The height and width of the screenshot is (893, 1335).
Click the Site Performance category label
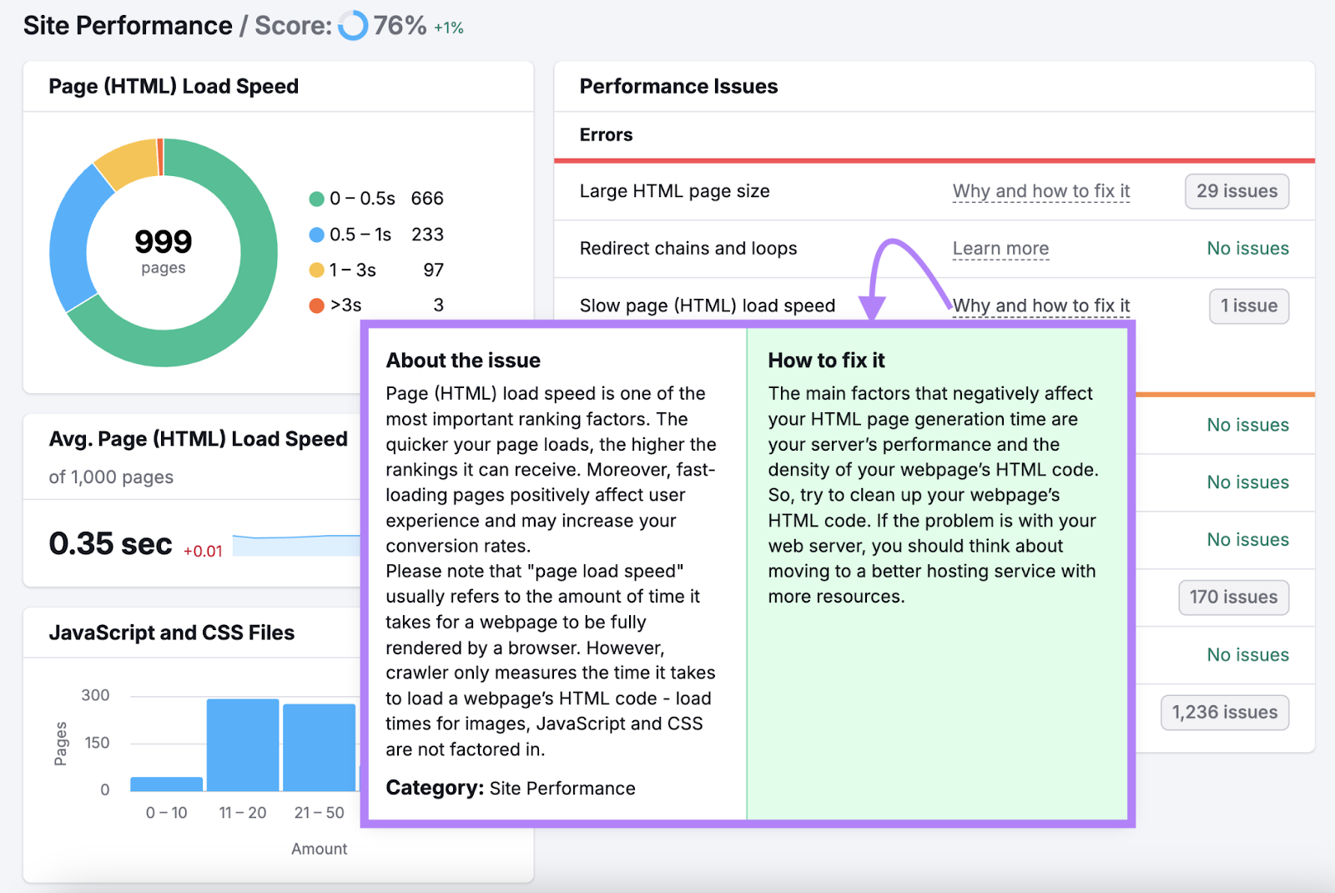(562, 788)
